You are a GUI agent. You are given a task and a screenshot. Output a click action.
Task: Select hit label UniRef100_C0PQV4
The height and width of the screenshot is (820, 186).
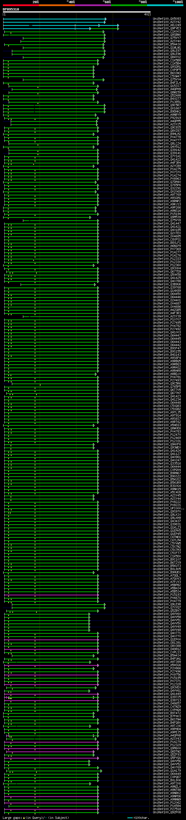[x=167, y=470]
